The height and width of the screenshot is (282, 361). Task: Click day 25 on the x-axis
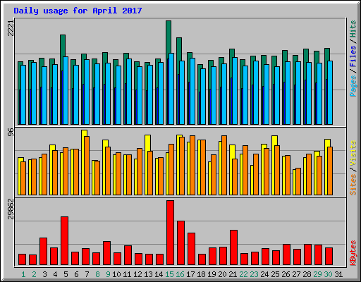click(x=275, y=274)
